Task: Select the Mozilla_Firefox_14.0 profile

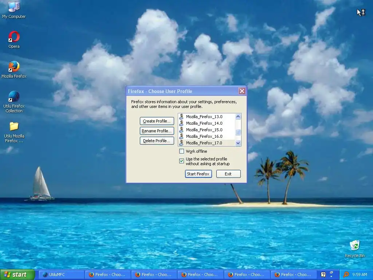Action: tap(207, 123)
